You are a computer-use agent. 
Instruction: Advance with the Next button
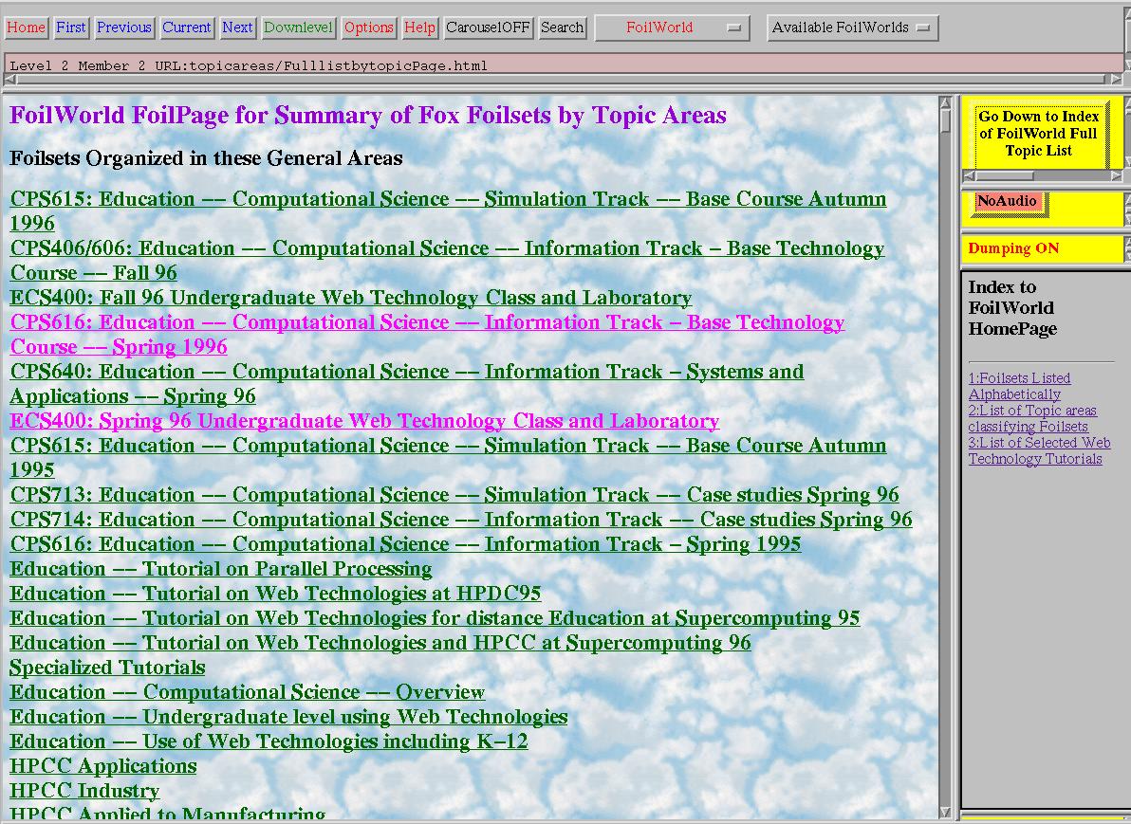pyautogui.click(x=237, y=27)
